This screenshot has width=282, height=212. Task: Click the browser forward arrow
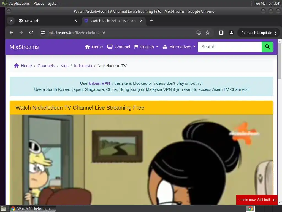coord(21,33)
